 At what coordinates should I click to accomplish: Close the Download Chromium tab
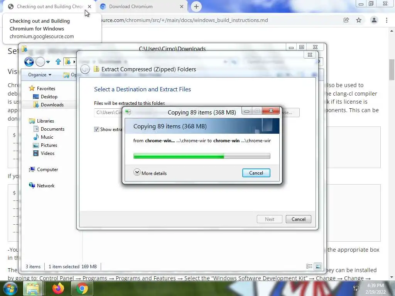[182, 7]
